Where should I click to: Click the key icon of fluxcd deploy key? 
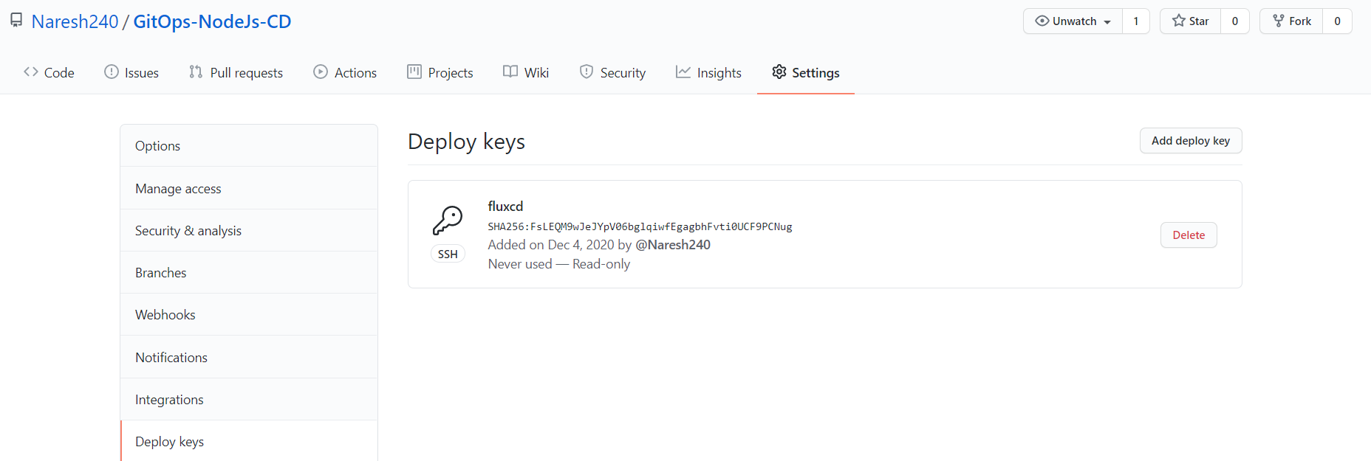(448, 221)
